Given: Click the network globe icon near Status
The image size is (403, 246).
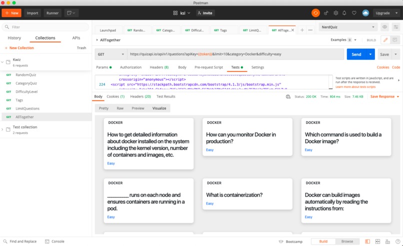Looking at the screenshot, I should pyautogui.click(x=288, y=96).
